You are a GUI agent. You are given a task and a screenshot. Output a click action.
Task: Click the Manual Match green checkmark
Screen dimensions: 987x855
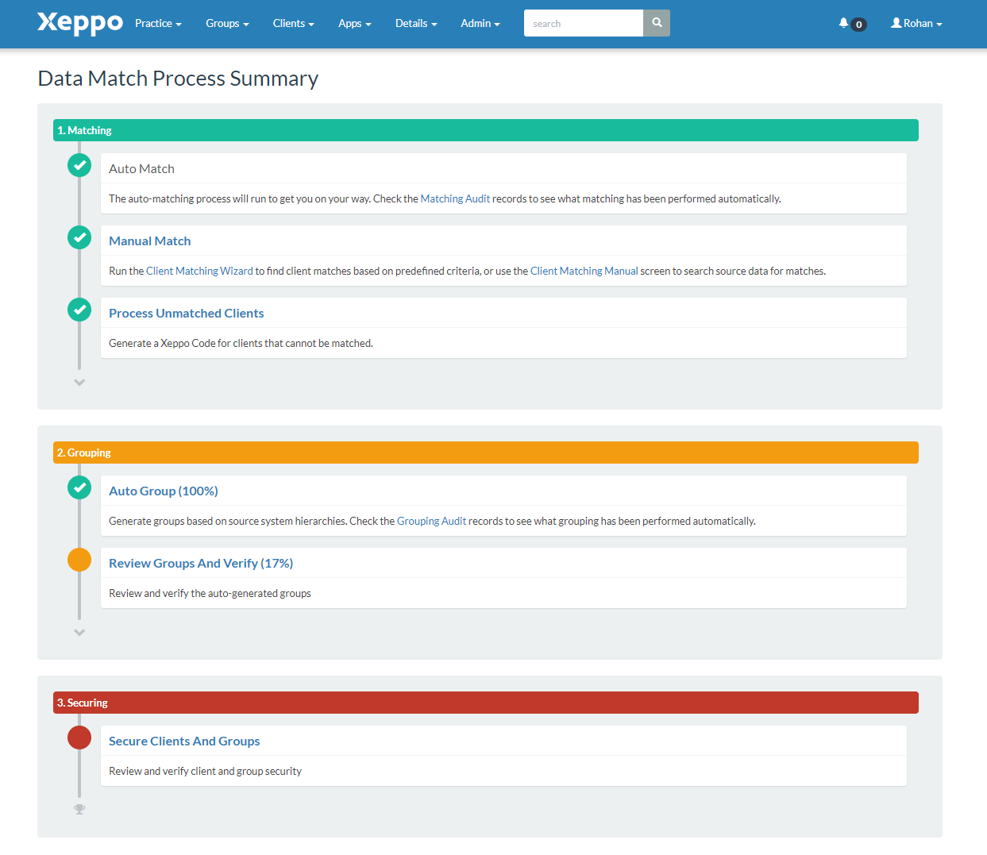click(79, 237)
